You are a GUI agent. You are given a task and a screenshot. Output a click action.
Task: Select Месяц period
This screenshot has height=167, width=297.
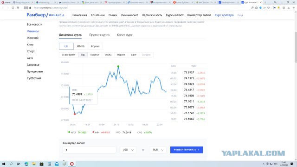[108, 55]
